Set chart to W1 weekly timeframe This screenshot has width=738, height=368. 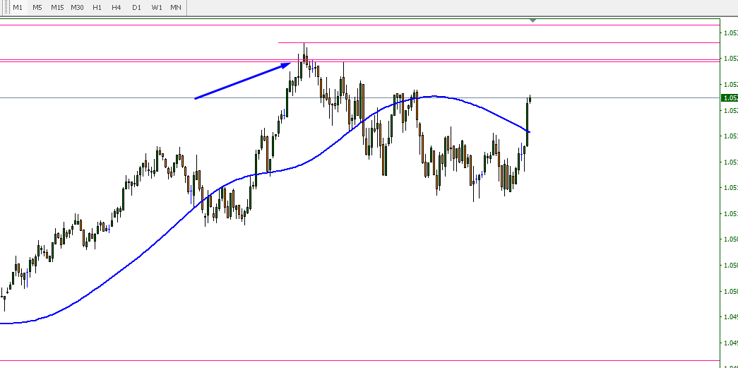point(157,8)
